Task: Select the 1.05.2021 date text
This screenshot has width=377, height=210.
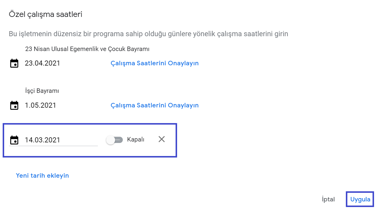Action: [x=40, y=106]
